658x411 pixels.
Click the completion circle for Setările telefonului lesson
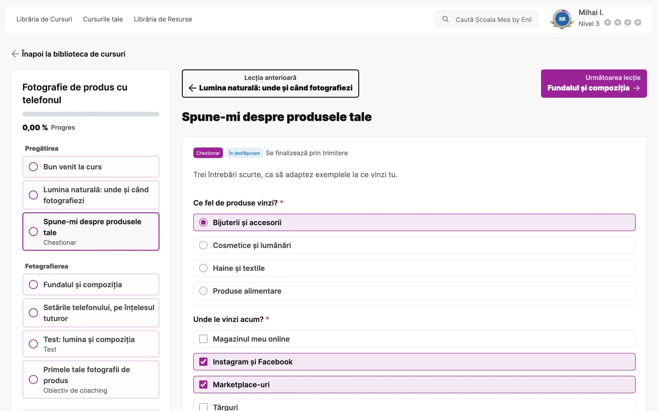coord(33,313)
